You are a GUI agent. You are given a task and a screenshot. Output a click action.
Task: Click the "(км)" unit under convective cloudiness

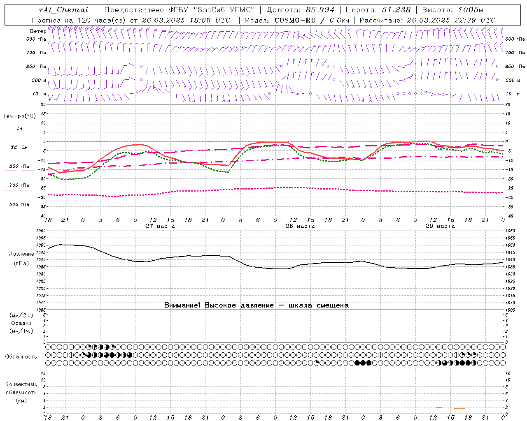pos(21,400)
